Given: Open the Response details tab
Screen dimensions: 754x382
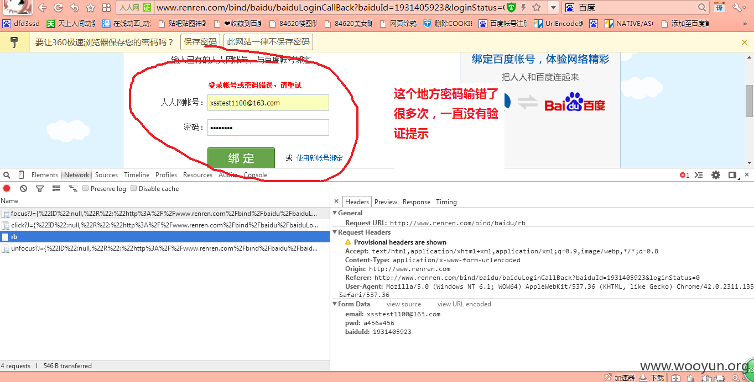Looking at the screenshot, I should point(417,202).
